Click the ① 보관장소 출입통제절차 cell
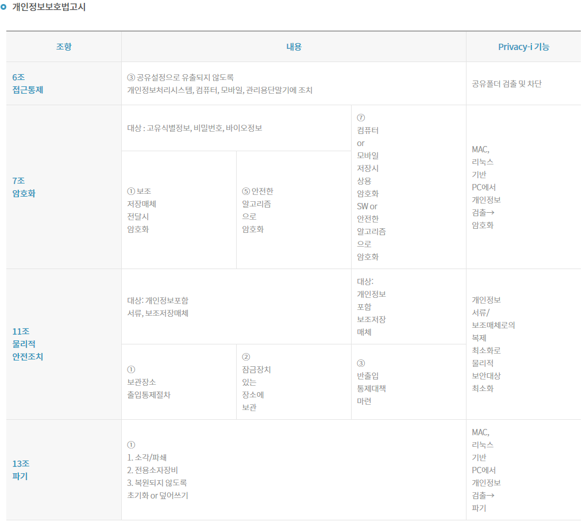The width and height of the screenshot is (582, 529). [x=179, y=382]
